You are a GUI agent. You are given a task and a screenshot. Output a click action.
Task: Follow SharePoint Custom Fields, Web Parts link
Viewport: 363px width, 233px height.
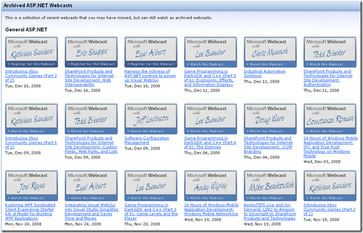point(91,145)
